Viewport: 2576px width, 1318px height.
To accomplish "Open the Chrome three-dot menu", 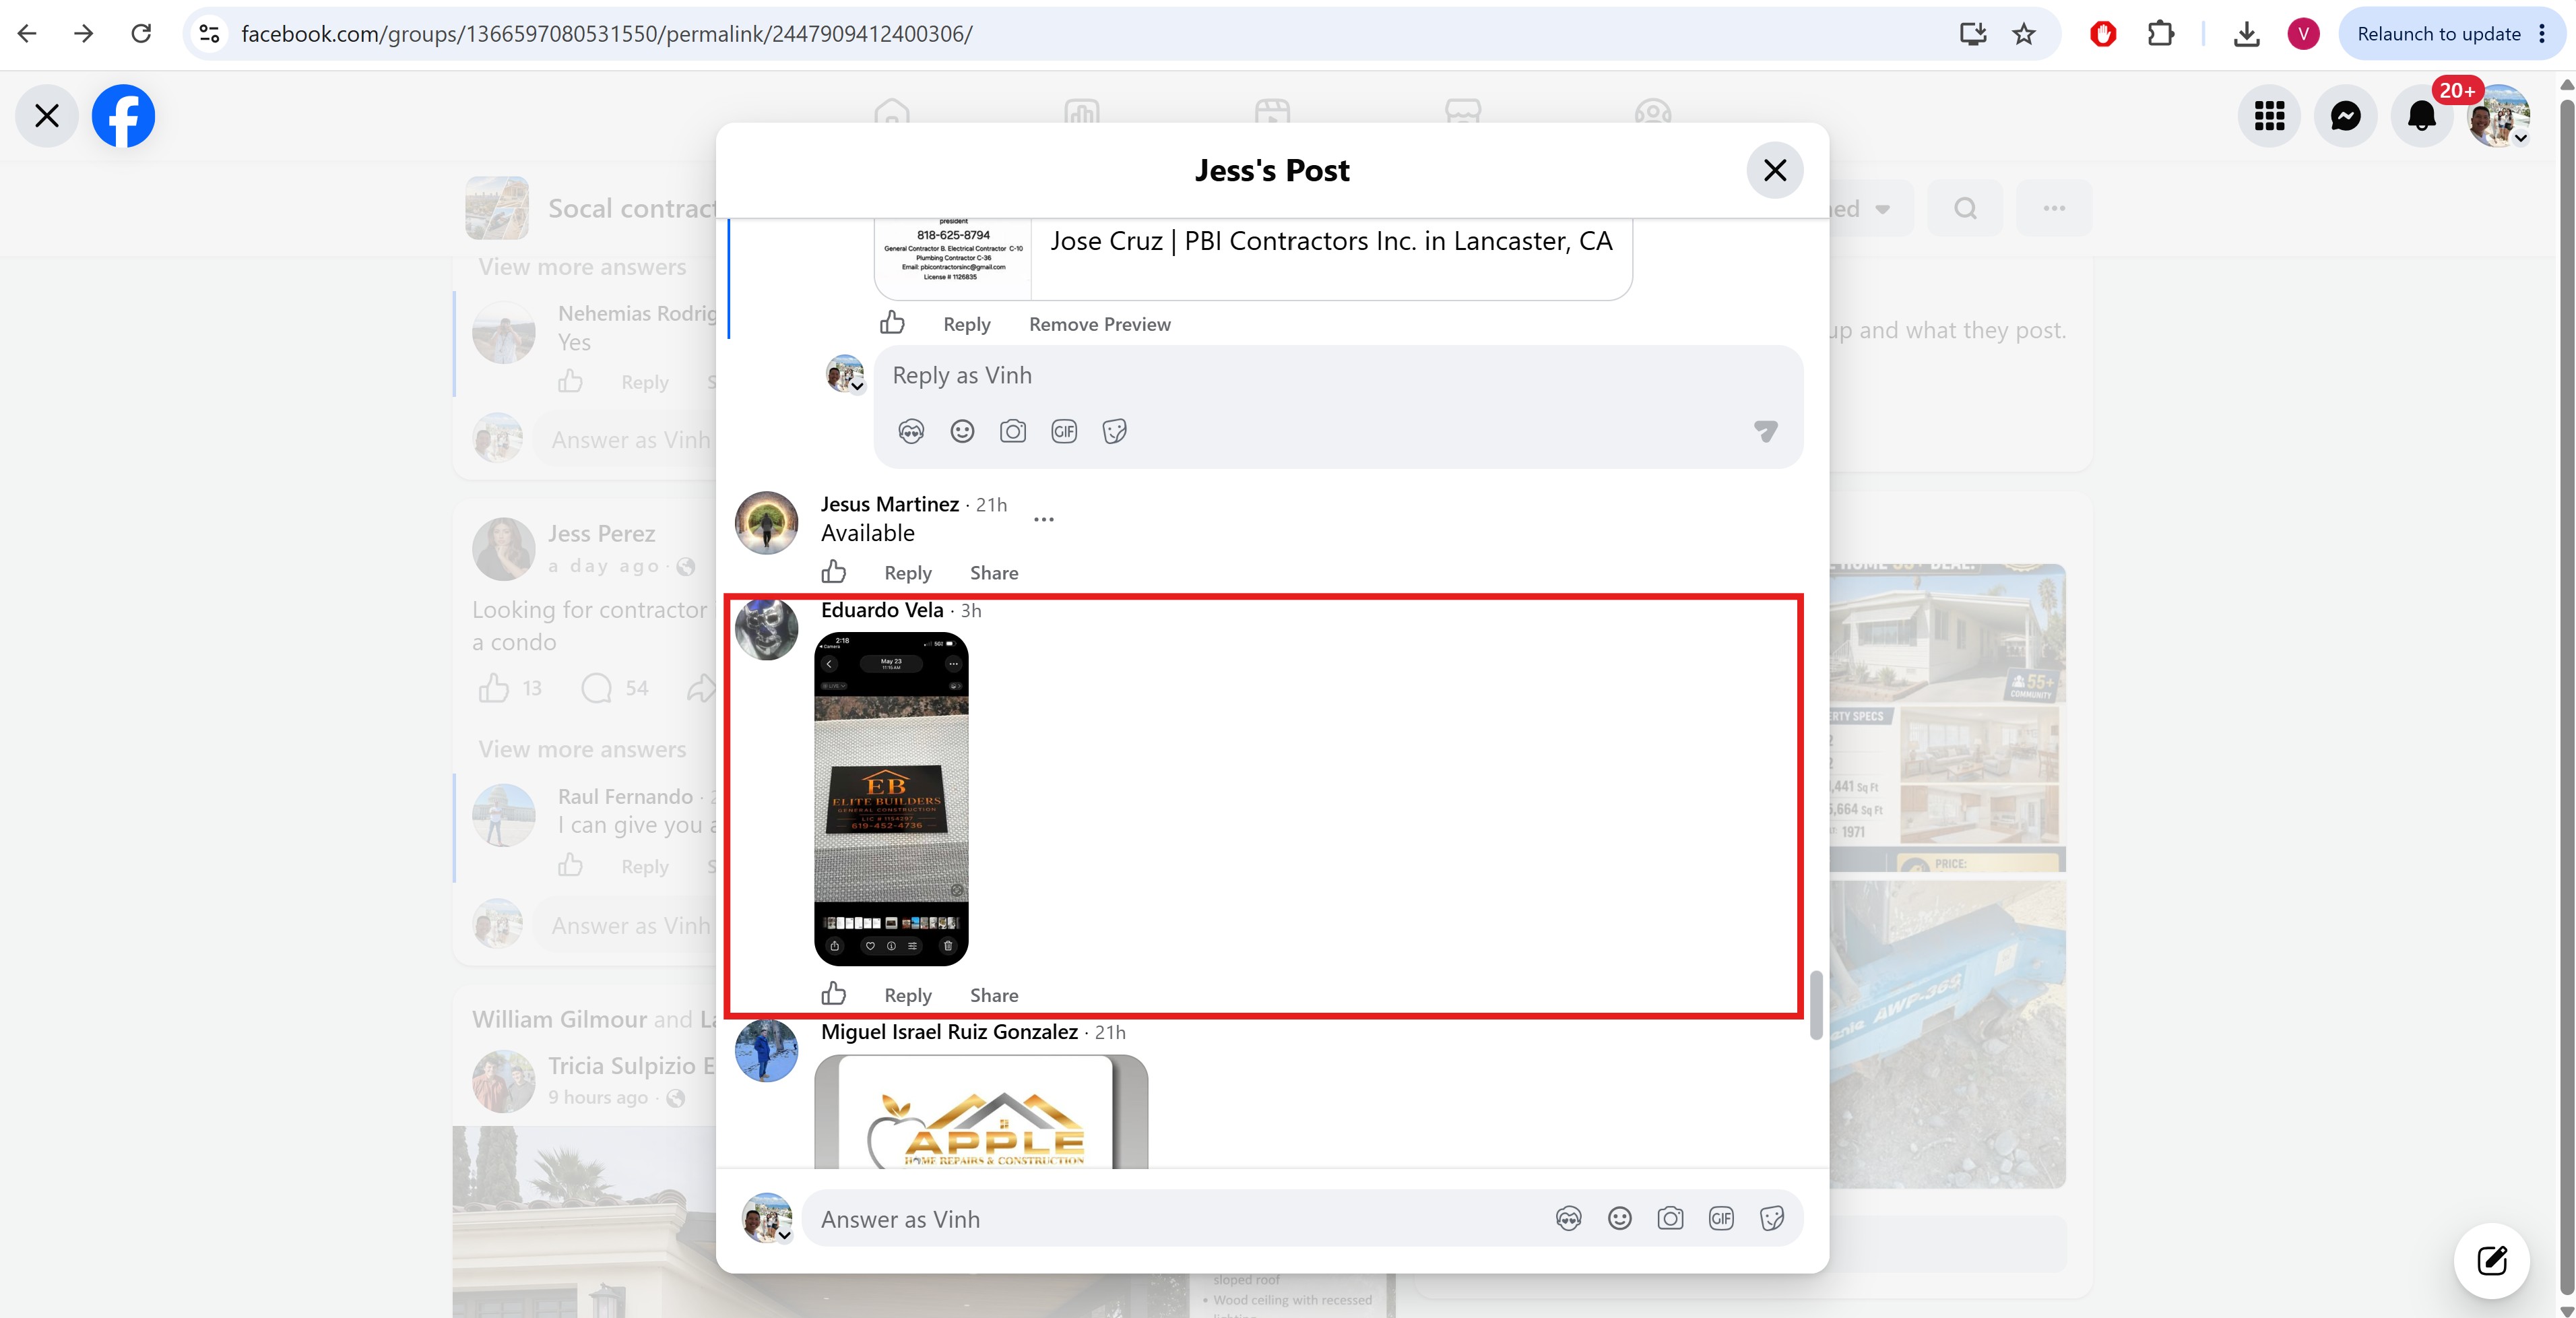I will (2542, 34).
